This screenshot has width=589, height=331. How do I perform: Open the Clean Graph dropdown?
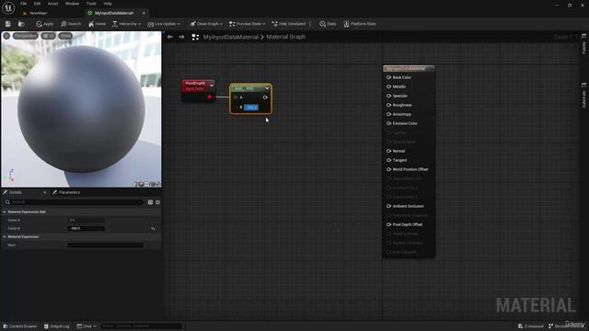(x=206, y=24)
